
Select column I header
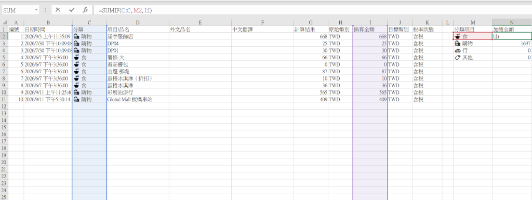370,22
